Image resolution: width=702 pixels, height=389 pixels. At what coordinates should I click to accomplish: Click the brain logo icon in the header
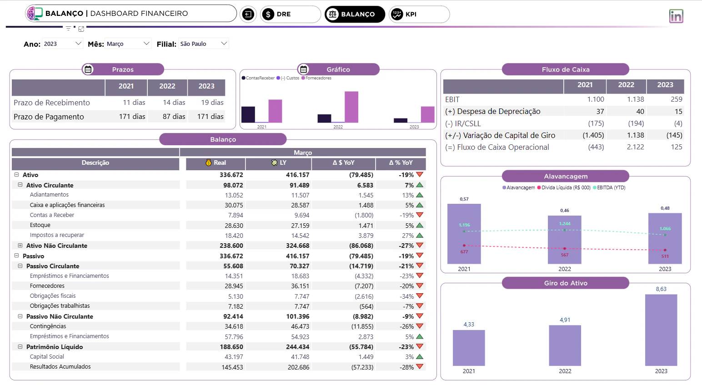(35, 14)
